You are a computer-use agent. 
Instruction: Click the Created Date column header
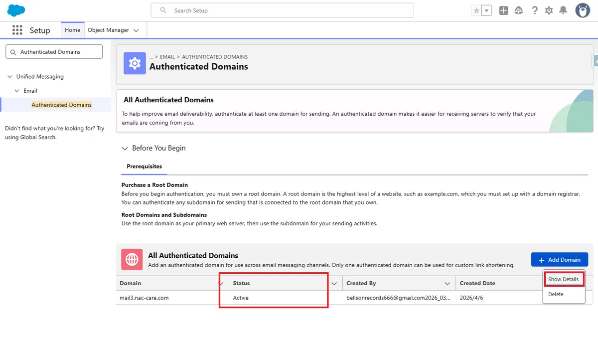(x=477, y=283)
